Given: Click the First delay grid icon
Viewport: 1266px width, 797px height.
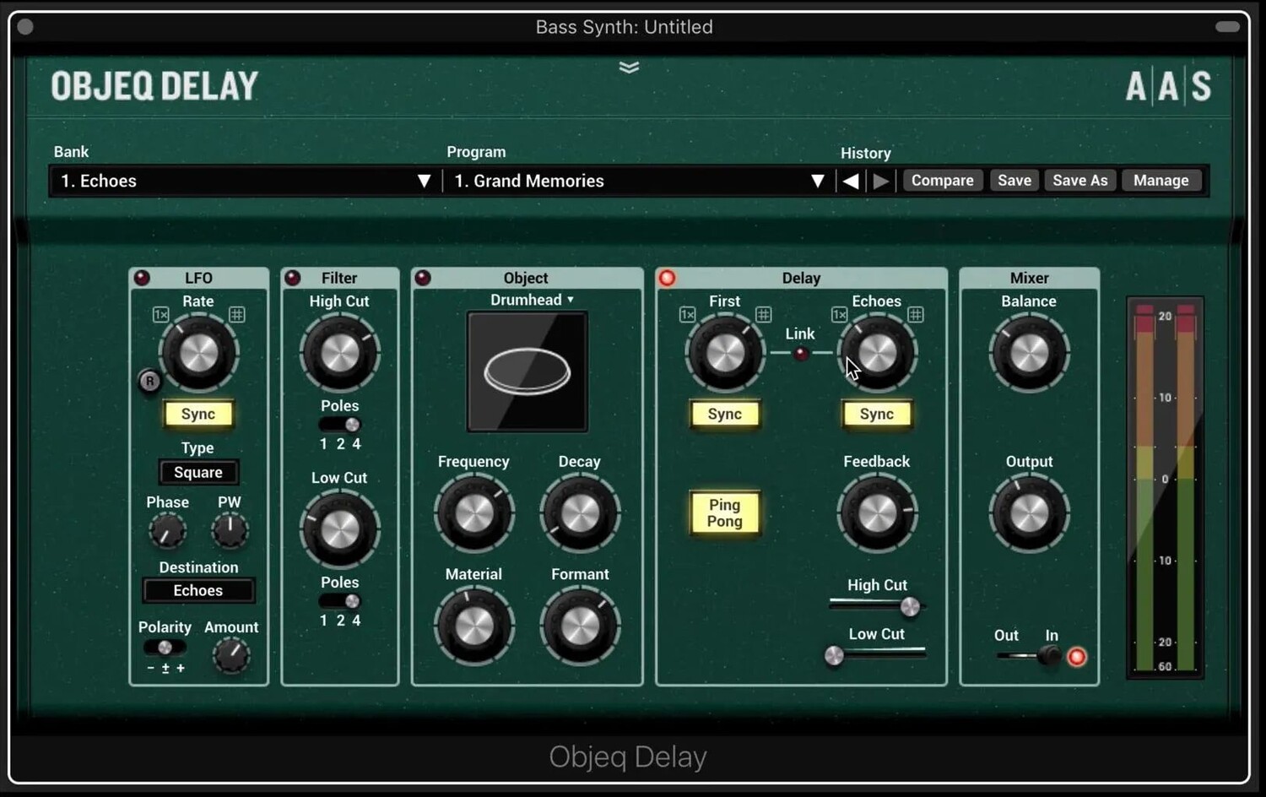Looking at the screenshot, I should coord(763,315).
